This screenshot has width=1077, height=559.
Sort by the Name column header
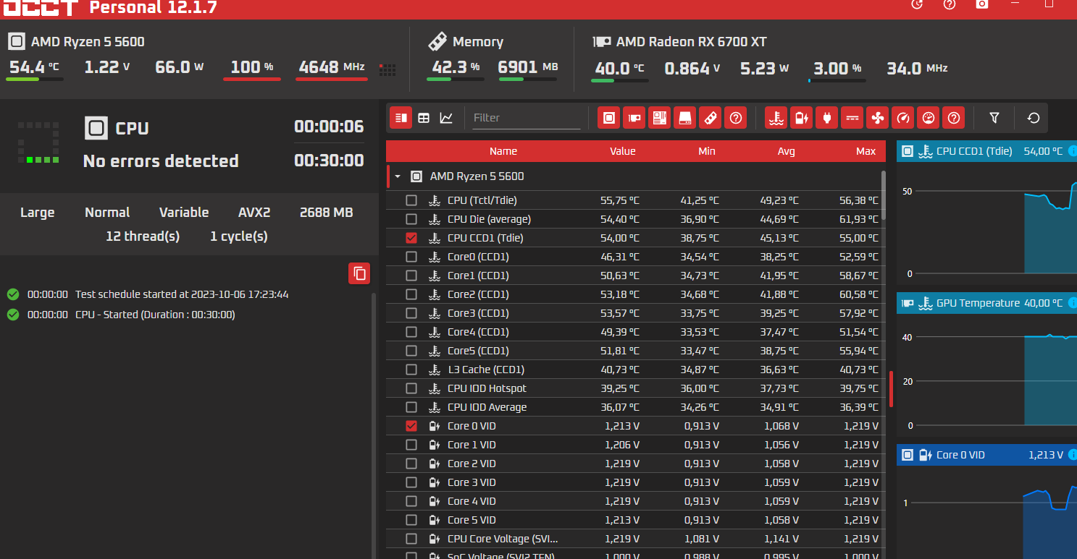pyautogui.click(x=503, y=151)
